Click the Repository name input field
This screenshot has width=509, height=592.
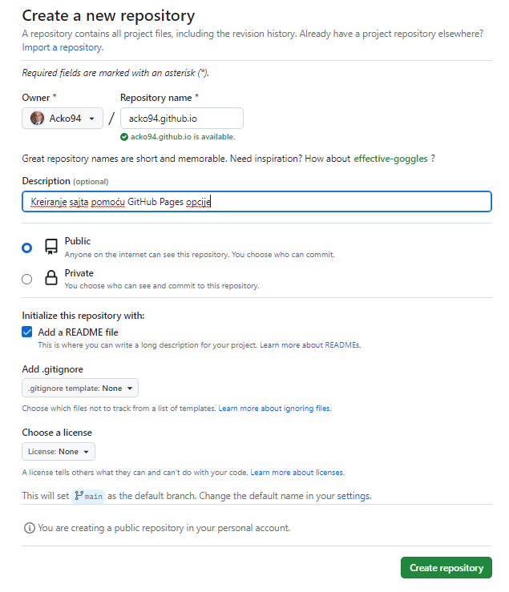pyautogui.click(x=182, y=119)
